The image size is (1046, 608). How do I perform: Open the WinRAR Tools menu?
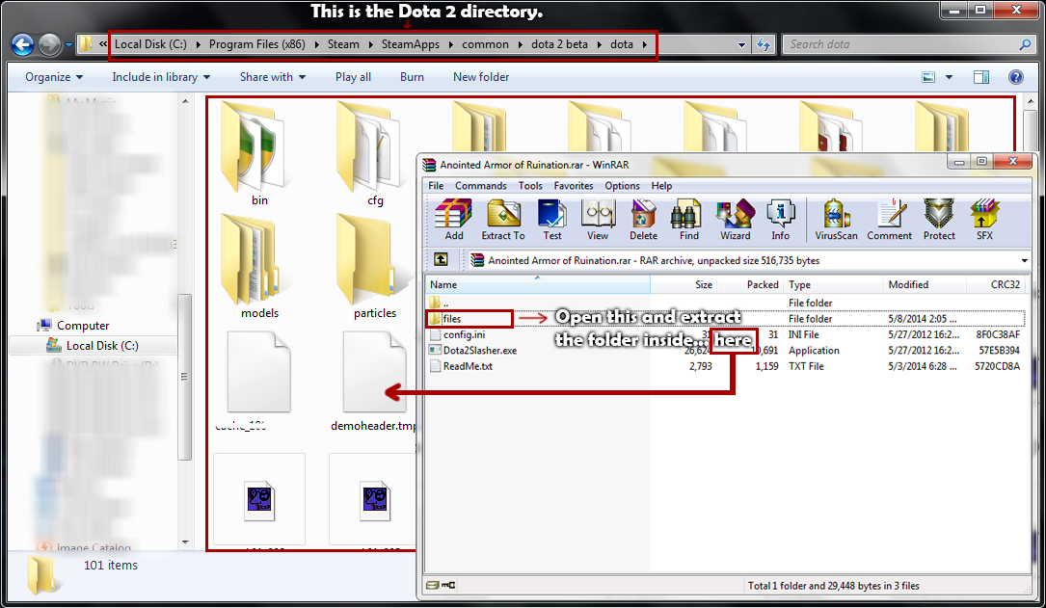530,186
